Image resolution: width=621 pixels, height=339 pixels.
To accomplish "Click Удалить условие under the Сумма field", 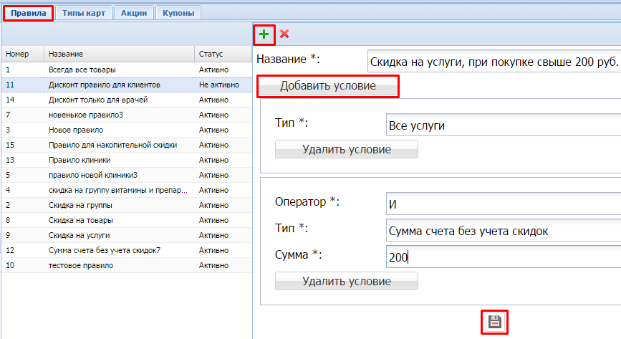I will [x=347, y=281].
